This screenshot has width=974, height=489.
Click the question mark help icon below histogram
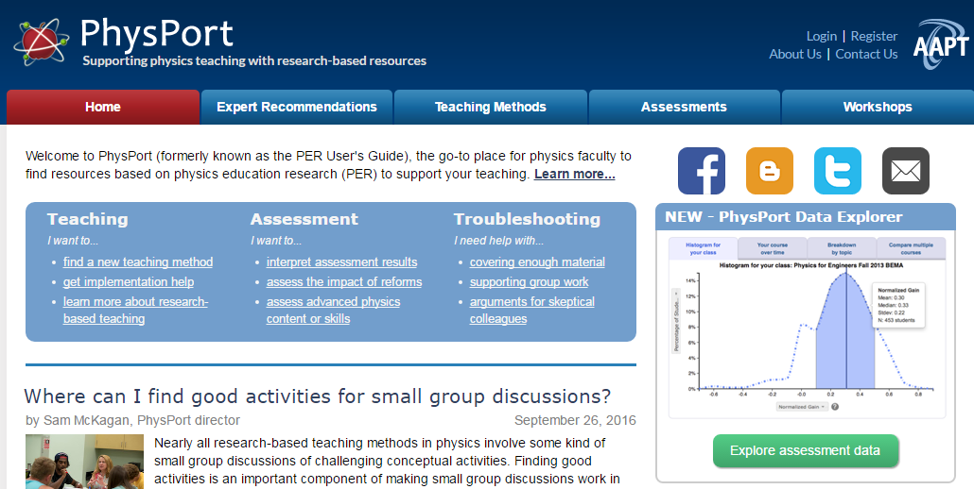click(x=835, y=407)
